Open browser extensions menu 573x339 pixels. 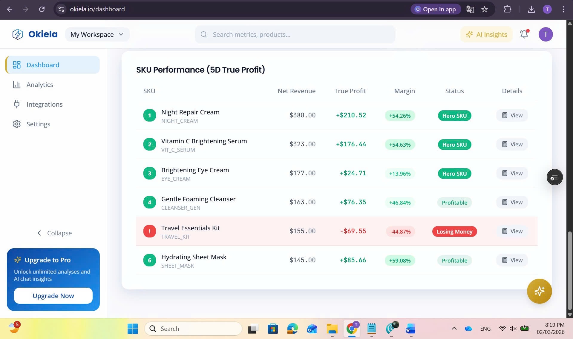(508, 9)
